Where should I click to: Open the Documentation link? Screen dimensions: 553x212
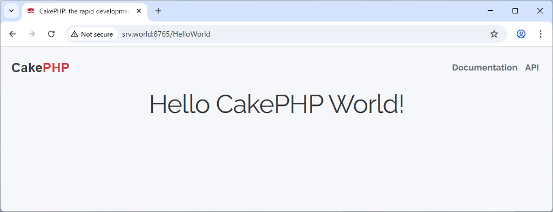click(484, 67)
